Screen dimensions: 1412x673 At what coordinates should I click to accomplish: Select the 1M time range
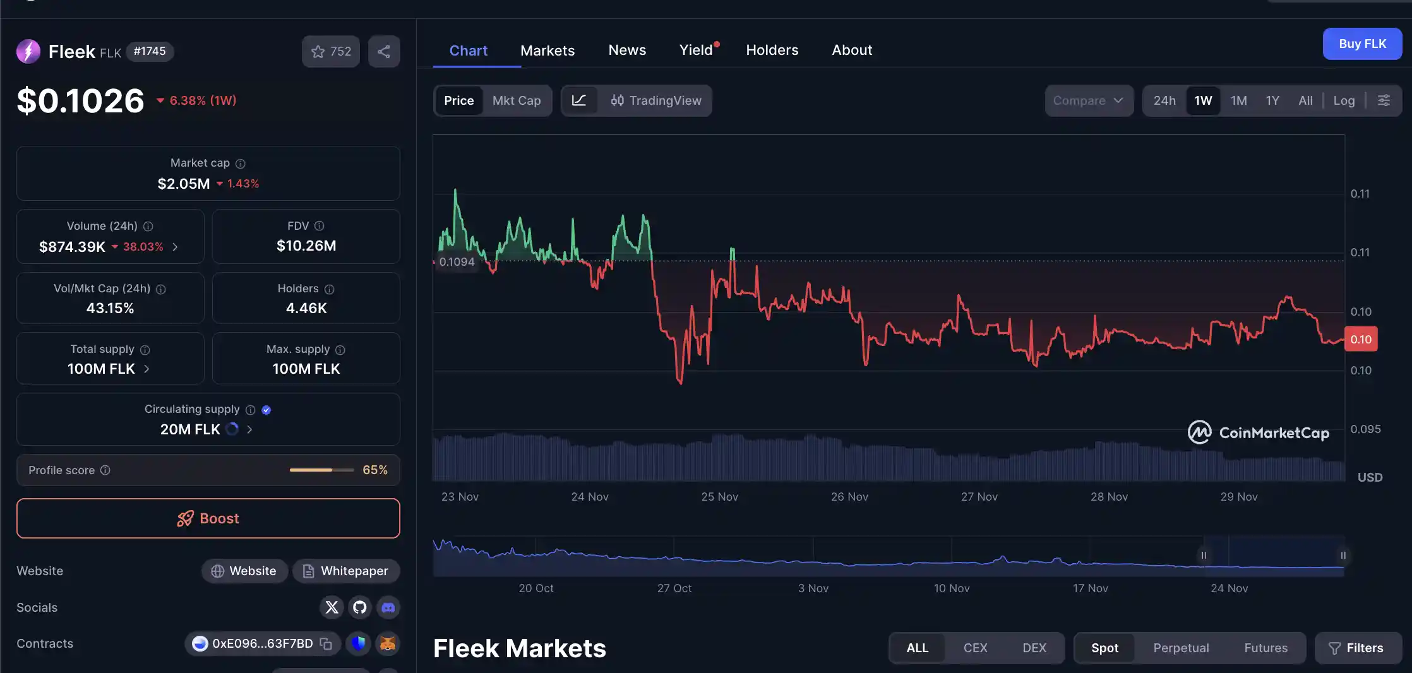[x=1238, y=100]
